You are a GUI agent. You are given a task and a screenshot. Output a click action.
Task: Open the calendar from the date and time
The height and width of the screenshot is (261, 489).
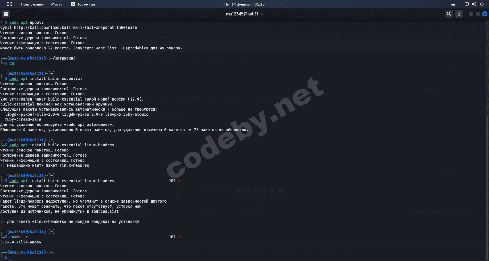coord(244,4)
